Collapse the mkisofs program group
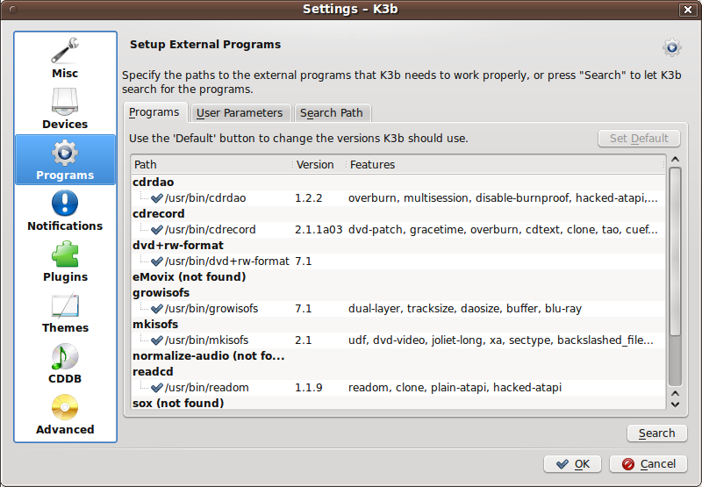 click(155, 325)
